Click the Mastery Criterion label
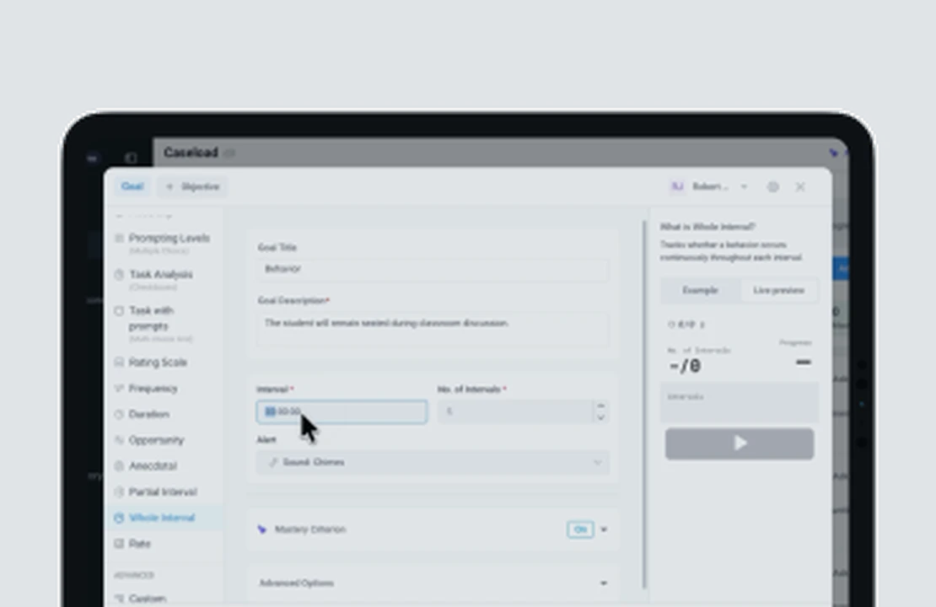The height and width of the screenshot is (607, 936). click(x=310, y=529)
